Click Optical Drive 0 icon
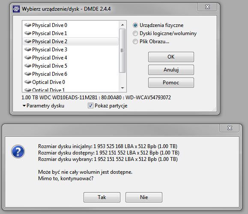This screenshot has height=214, width=248. (x=28, y=82)
